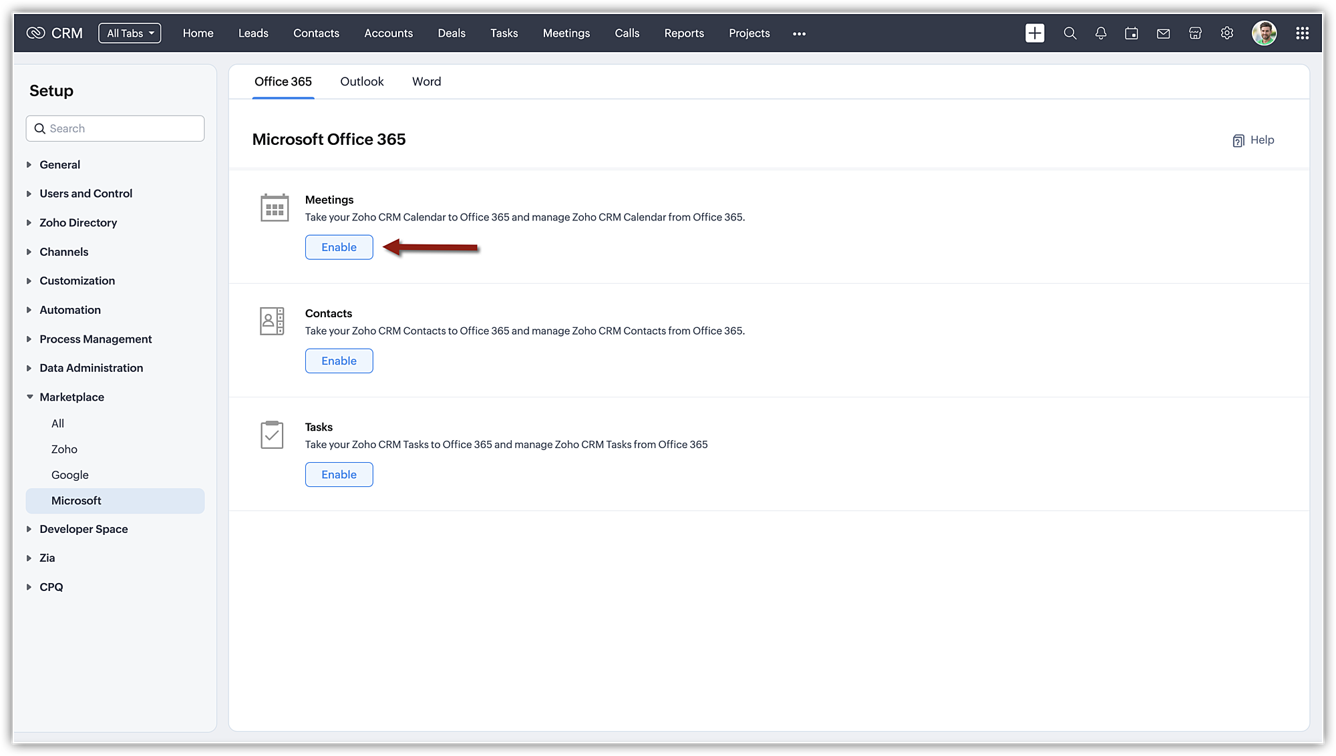Open the top bar search icon
The height and width of the screenshot is (756, 1336).
pos(1069,33)
